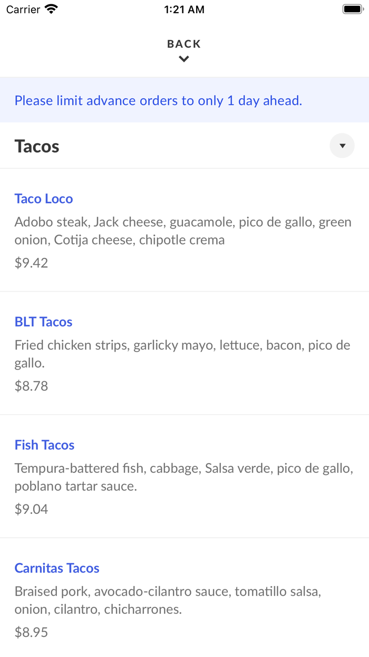Tap the BACK button

[x=183, y=43]
